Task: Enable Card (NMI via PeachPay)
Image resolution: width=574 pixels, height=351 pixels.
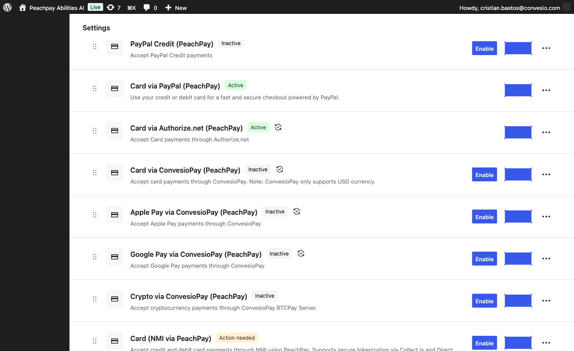Action: point(485,343)
